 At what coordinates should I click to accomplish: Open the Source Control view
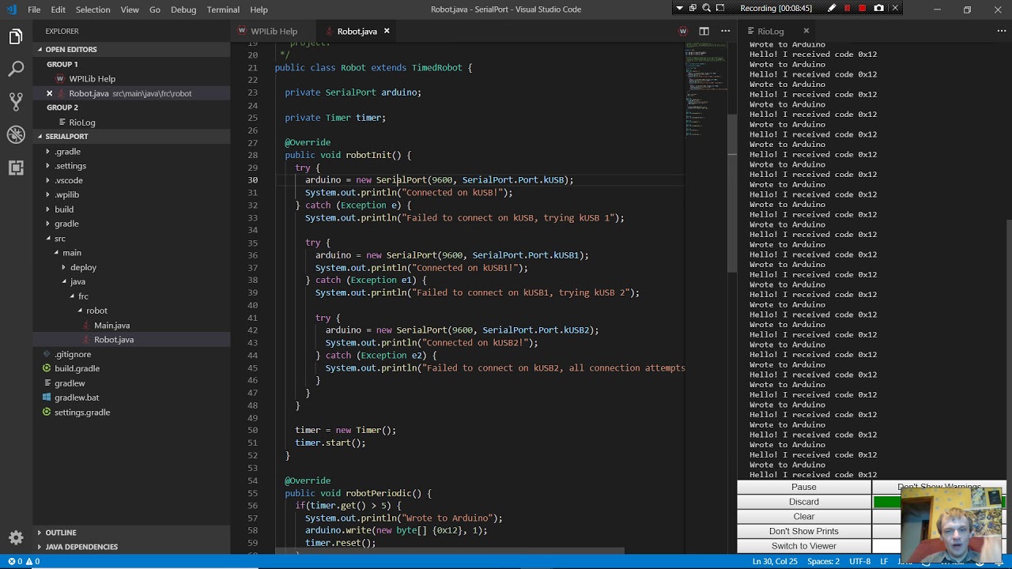(16, 102)
